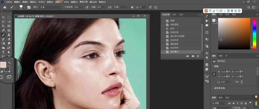Select the Gradient tool

pyautogui.click(x=3, y=44)
